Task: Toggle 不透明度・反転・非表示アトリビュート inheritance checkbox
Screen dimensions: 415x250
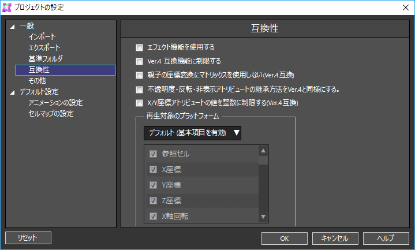Action: pos(139,89)
